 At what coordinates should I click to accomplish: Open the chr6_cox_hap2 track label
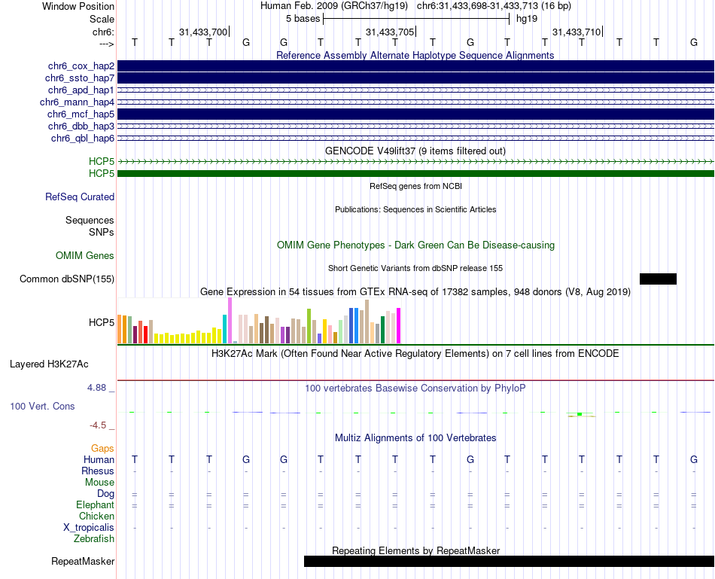coord(81,66)
